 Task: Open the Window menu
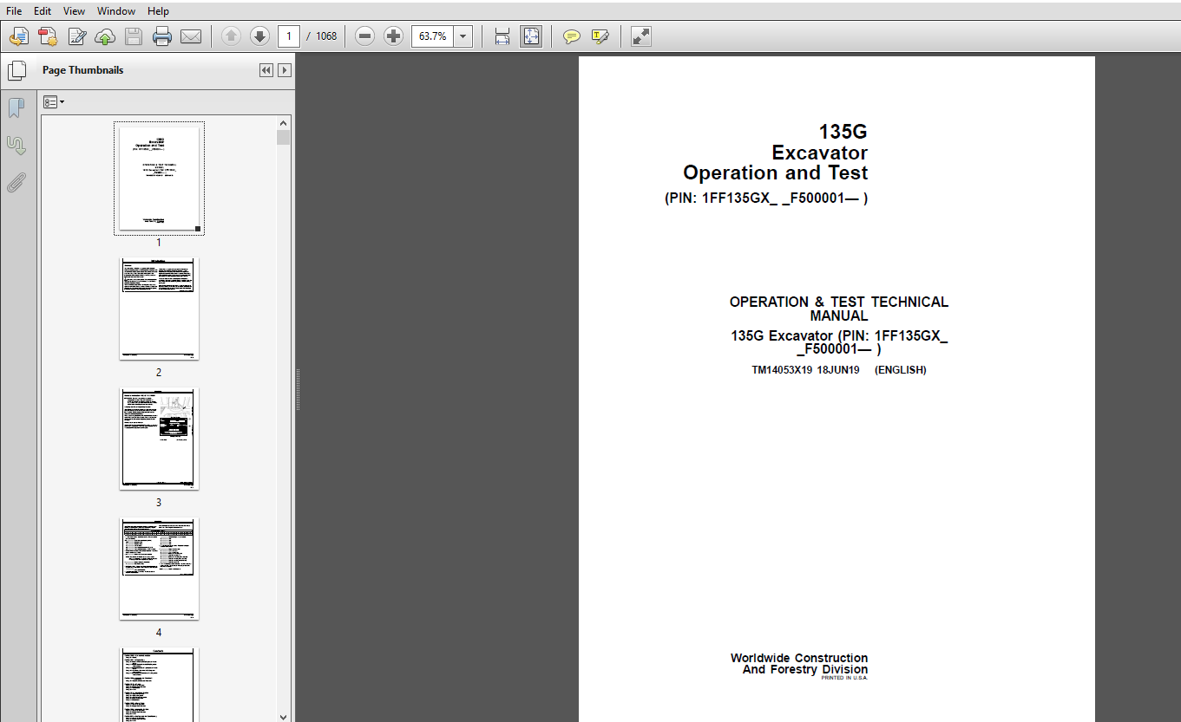pos(116,11)
